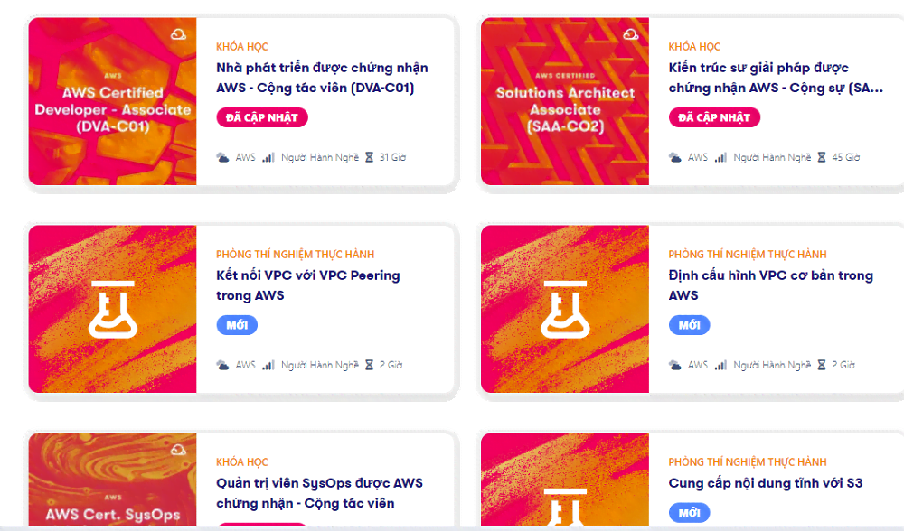This screenshot has width=904, height=531.
Task: Click the skill level bars icon on the SAA-C02 card
Action: (x=719, y=156)
